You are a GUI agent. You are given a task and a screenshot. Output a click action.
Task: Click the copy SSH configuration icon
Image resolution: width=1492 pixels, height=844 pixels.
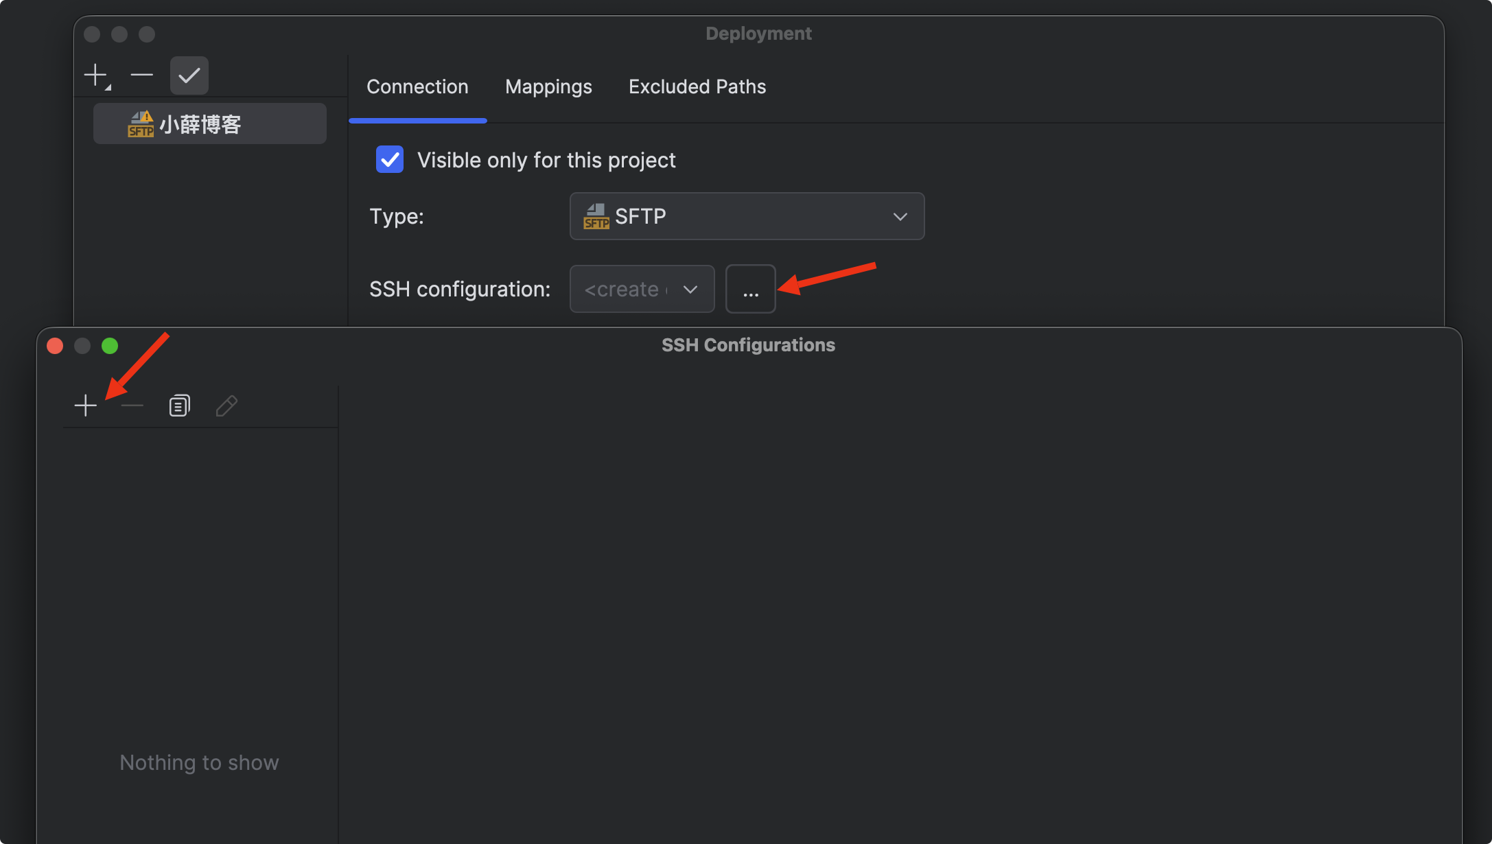click(x=179, y=406)
